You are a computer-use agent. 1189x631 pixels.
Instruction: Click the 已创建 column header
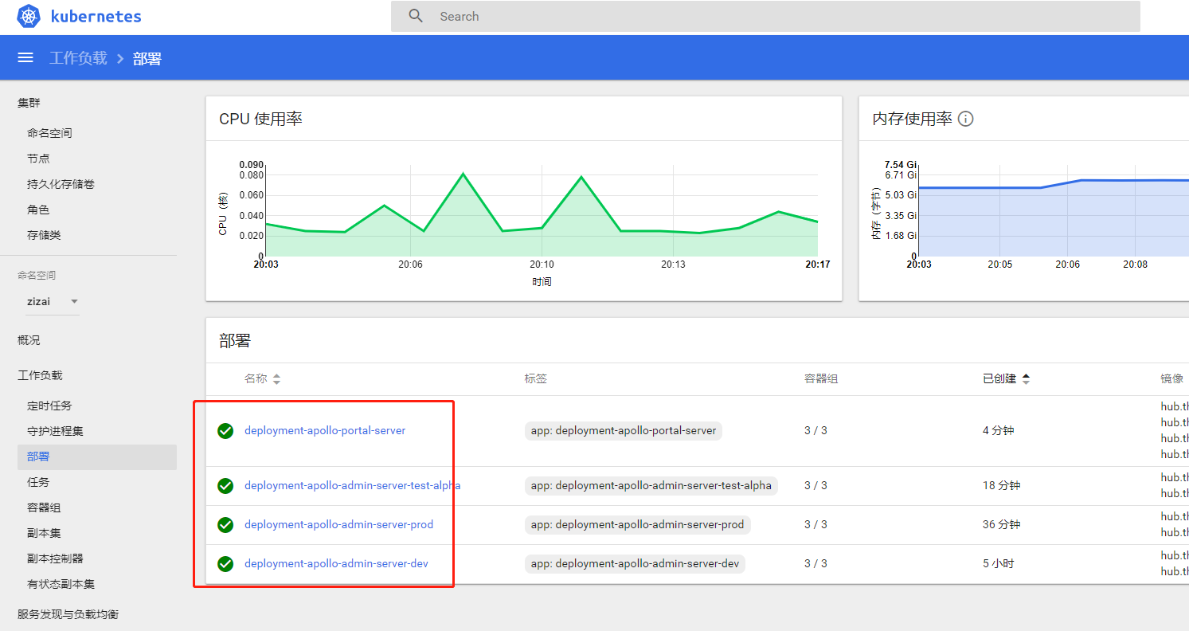point(999,378)
